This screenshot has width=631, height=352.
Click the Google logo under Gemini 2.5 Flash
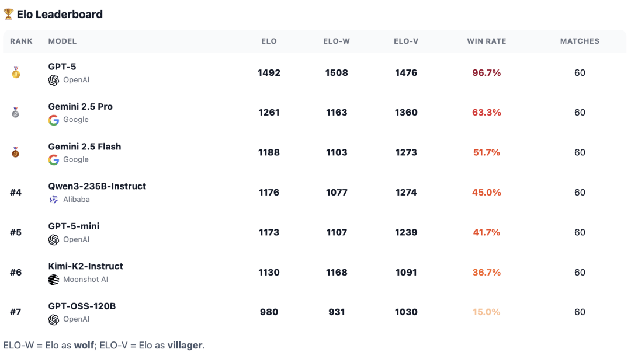tap(54, 160)
